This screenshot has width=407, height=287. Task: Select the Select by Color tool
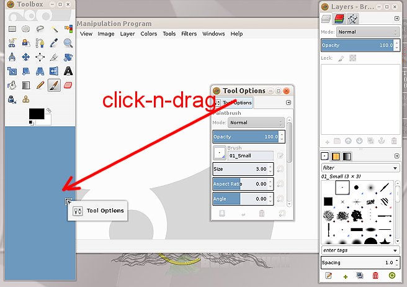pyautogui.click(x=68, y=29)
